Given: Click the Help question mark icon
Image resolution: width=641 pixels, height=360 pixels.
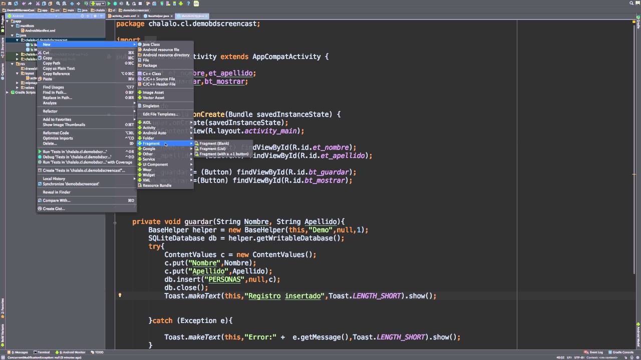Looking at the screenshot, I should tap(188, 3).
